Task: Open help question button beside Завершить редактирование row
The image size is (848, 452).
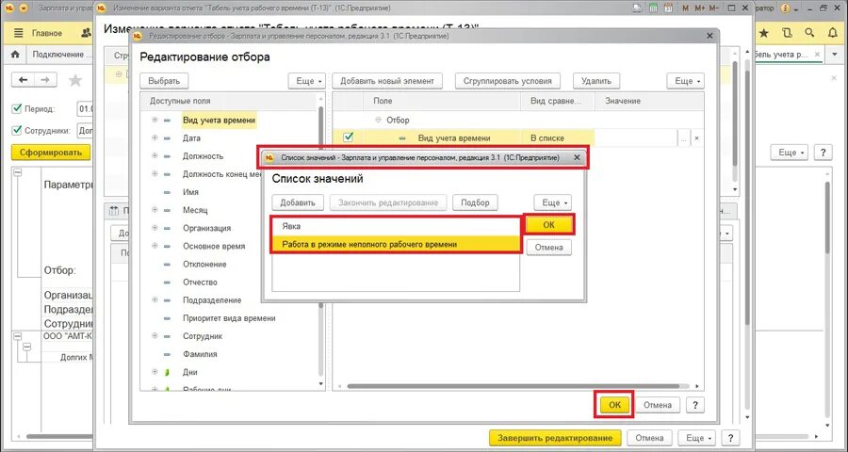Action: (730, 437)
